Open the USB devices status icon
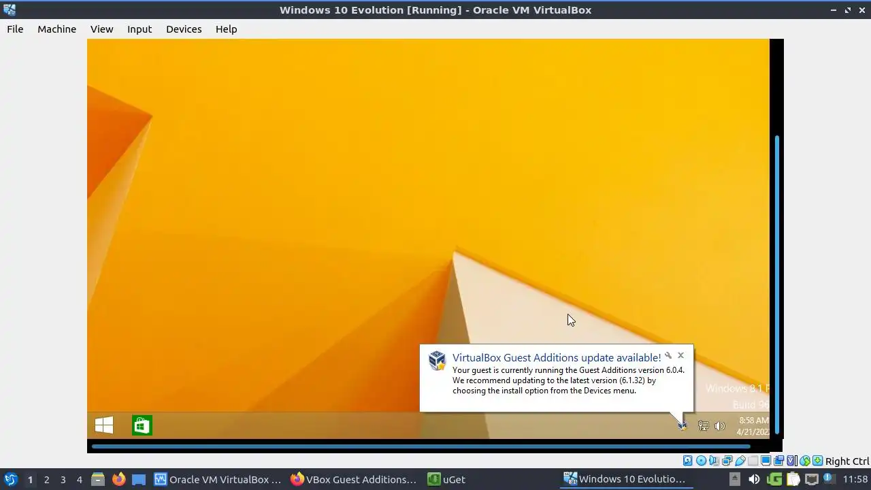The image size is (871, 490). 740,461
